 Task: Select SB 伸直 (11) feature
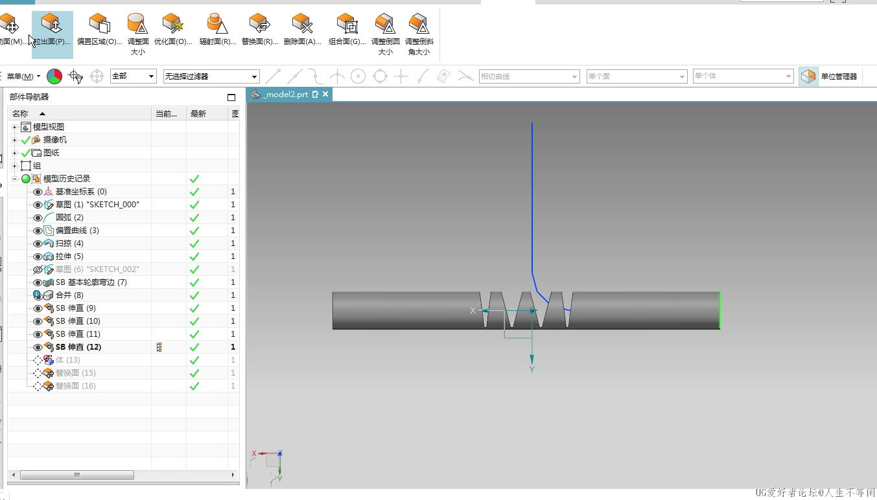(78, 334)
